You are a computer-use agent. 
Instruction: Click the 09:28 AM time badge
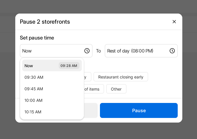69,66
